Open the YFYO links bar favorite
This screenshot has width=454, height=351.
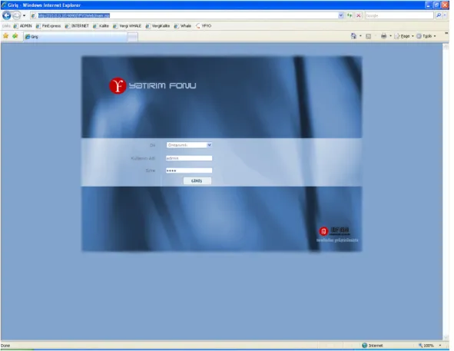click(x=204, y=26)
